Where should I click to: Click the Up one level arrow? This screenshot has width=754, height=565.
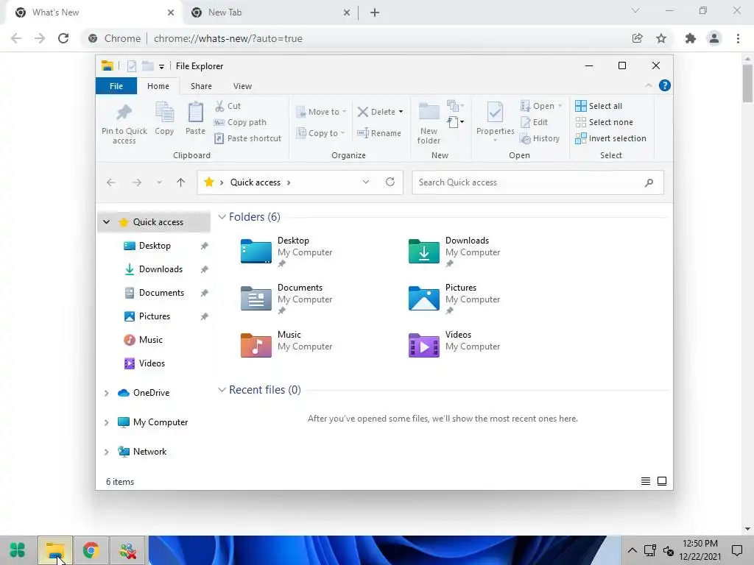(x=181, y=182)
